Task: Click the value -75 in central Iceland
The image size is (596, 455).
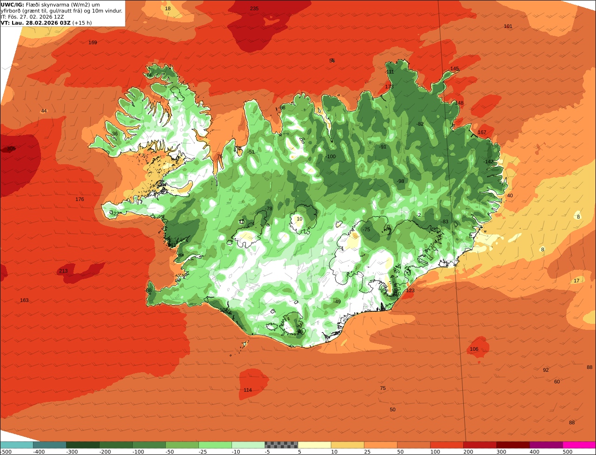Action: pyautogui.click(x=366, y=229)
